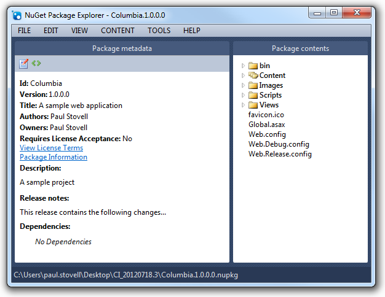Select the Scripts folder icon

tap(253, 95)
